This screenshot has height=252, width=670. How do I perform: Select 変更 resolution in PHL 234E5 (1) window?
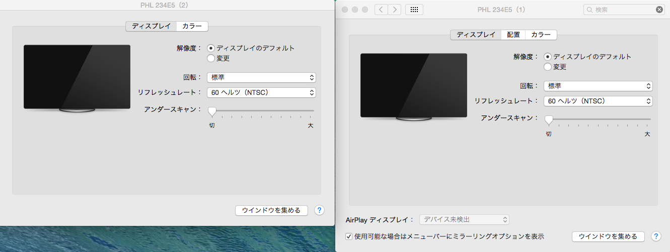(x=555, y=67)
